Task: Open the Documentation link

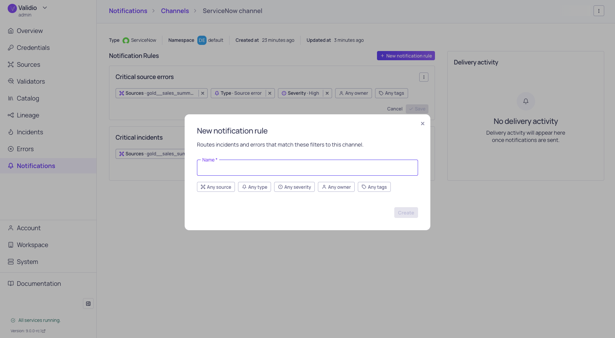Action: pos(48,284)
